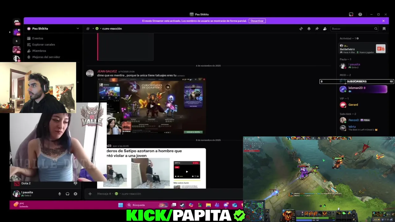Open Dota 2 activity stream icon
The height and width of the screenshot is (222, 395).
tap(75, 183)
